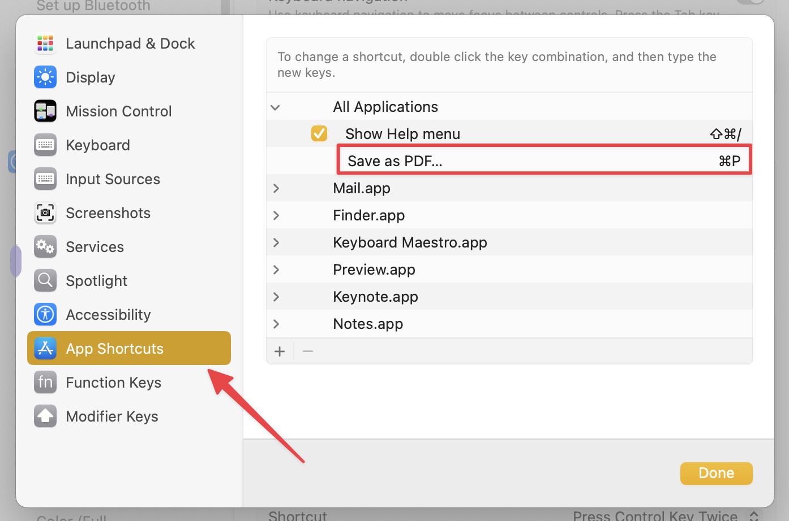The width and height of the screenshot is (789, 521).
Task: Add a shortcut with the plus icon
Action: (x=280, y=351)
